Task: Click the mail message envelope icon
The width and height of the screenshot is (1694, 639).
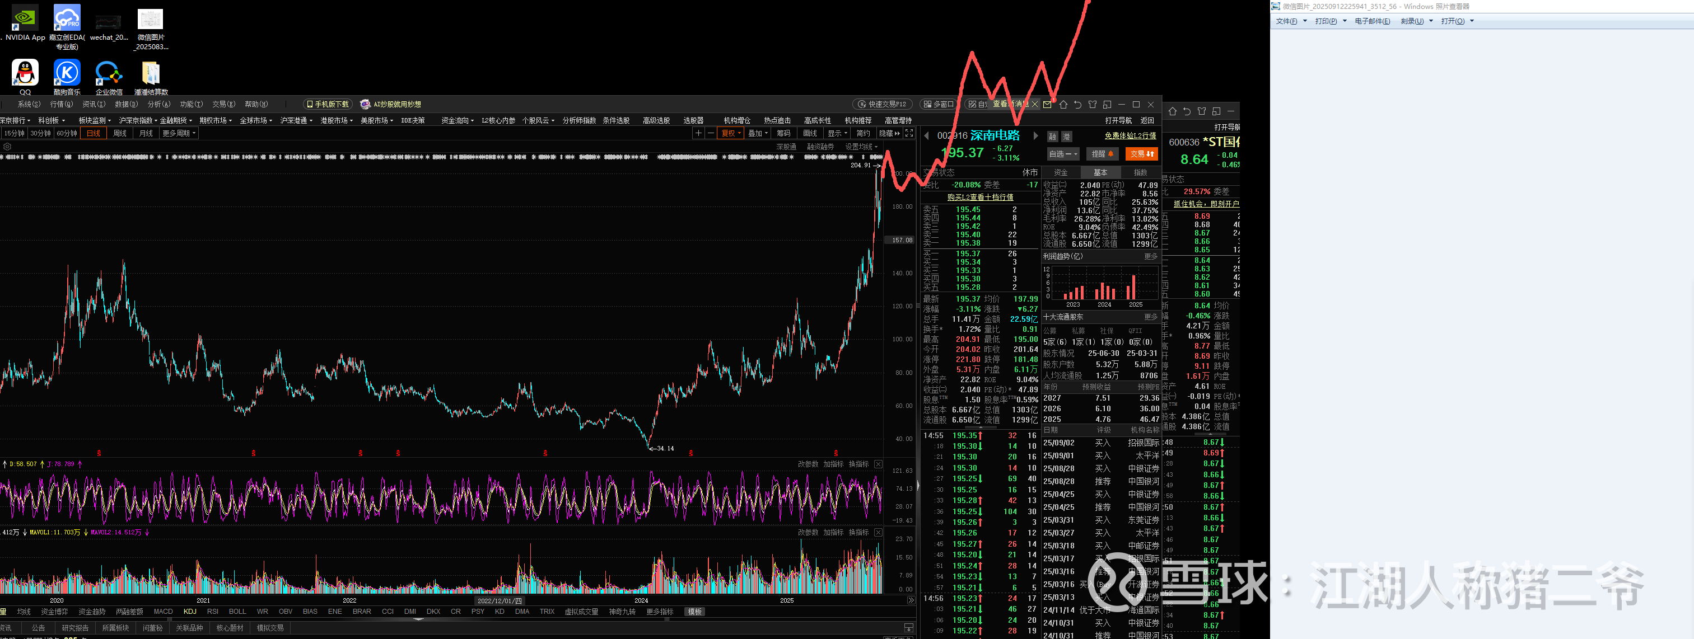Action: point(1048,105)
